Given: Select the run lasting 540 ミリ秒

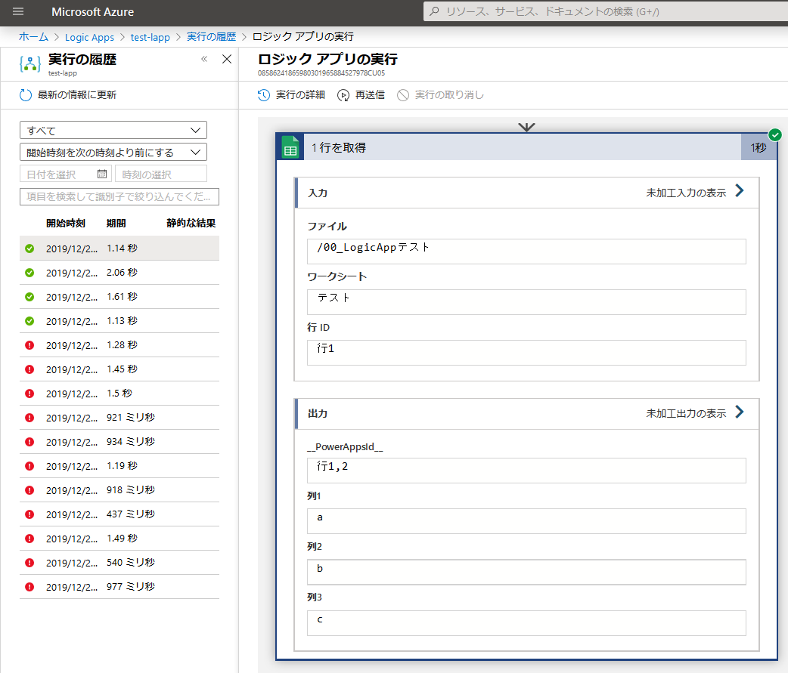Looking at the screenshot, I should [x=119, y=563].
